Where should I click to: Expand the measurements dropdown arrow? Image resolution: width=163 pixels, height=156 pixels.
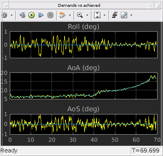131,15
